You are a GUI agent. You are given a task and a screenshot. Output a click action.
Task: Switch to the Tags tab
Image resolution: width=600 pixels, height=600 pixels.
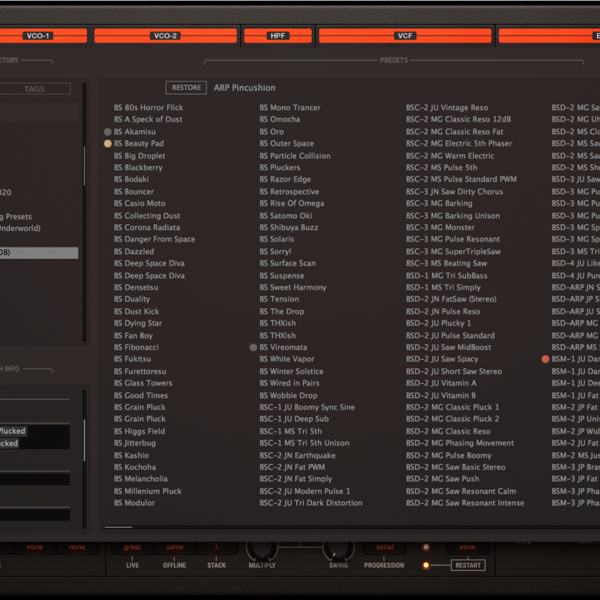(x=34, y=88)
